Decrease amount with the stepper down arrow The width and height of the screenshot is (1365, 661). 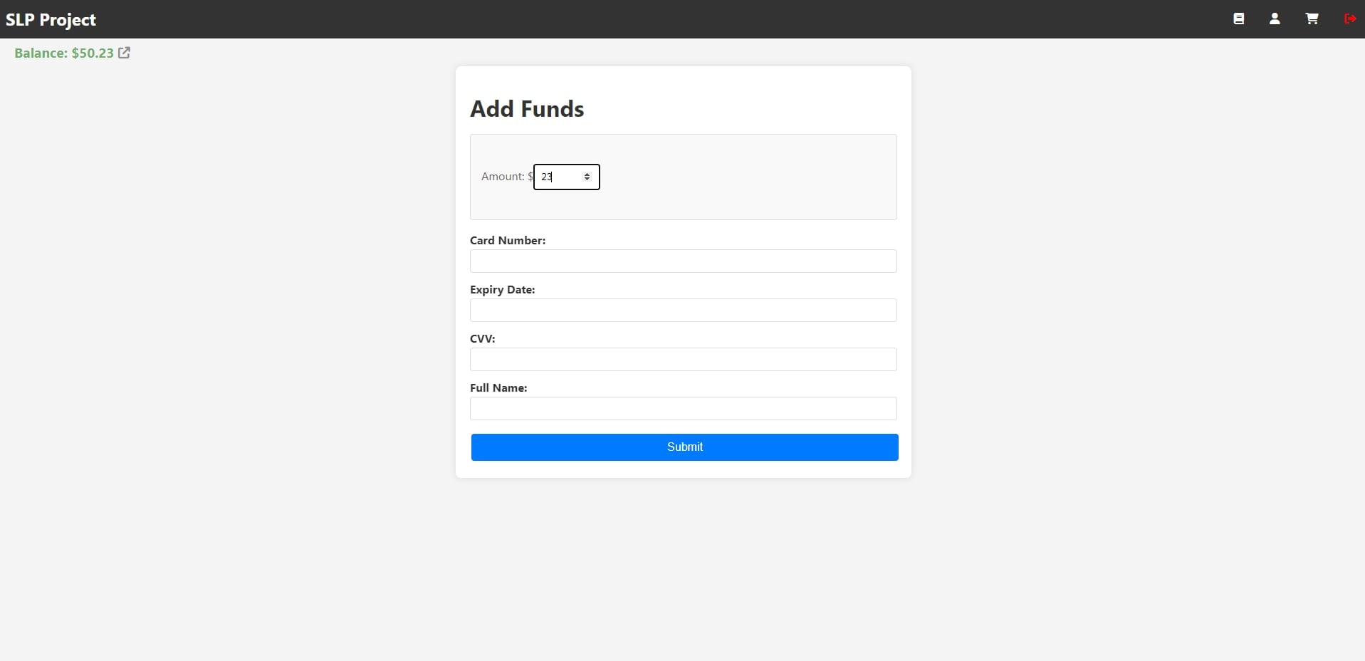click(587, 179)
